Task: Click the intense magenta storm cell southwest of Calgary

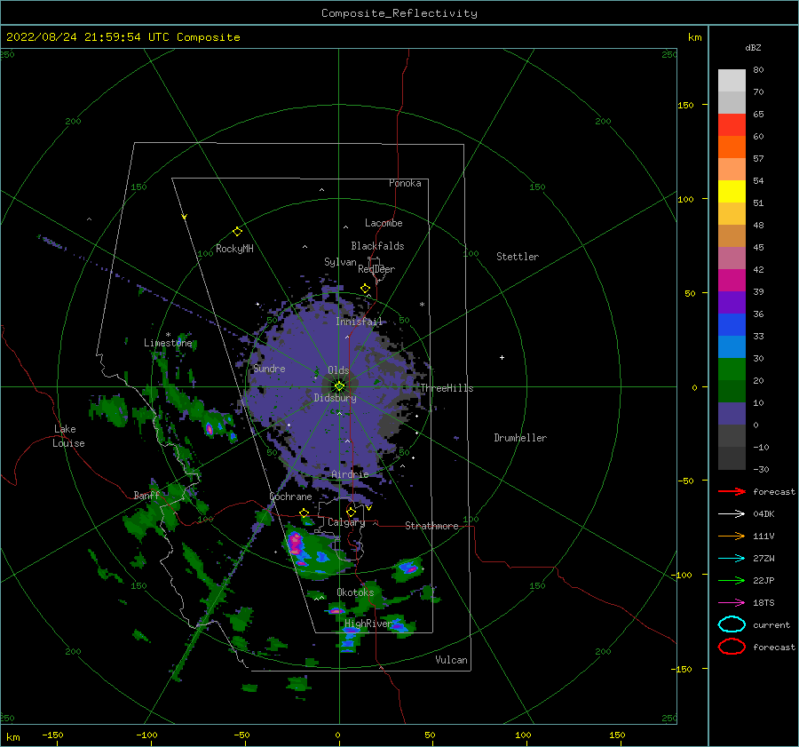Action: (x=295, y=544)
